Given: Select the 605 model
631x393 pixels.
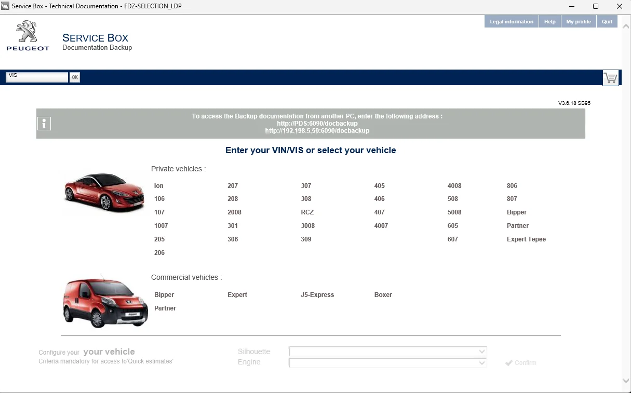Looking at the screenshot, I should [453, 226].
